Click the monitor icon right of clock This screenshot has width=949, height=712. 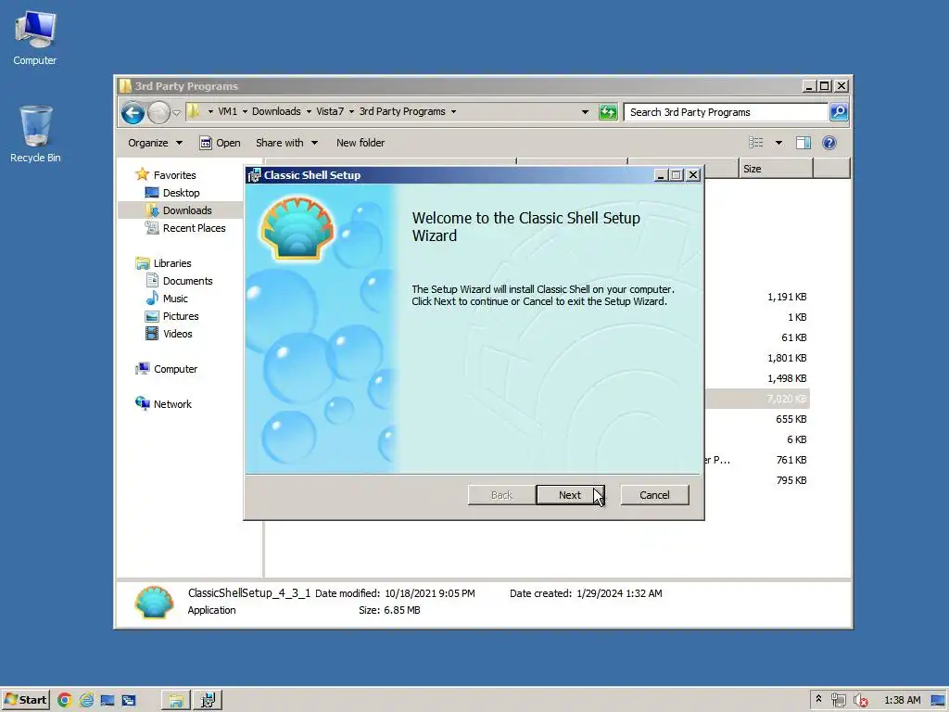938,700
